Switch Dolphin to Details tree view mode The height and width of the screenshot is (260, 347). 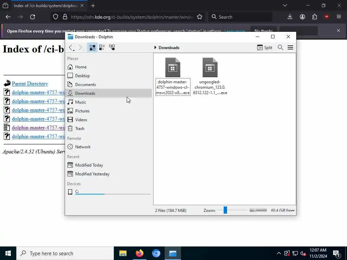(x=112, y=47)
